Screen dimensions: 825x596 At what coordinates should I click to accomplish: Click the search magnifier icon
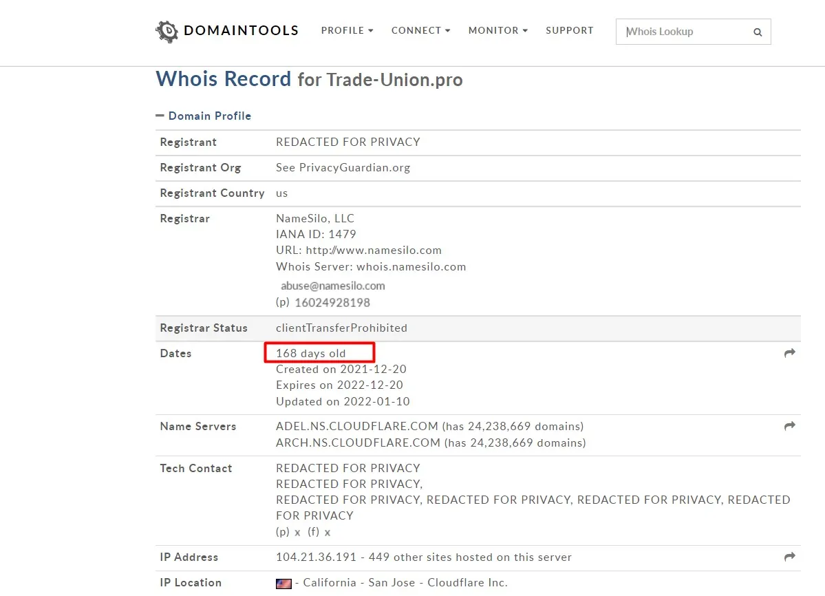coord(758,32)
